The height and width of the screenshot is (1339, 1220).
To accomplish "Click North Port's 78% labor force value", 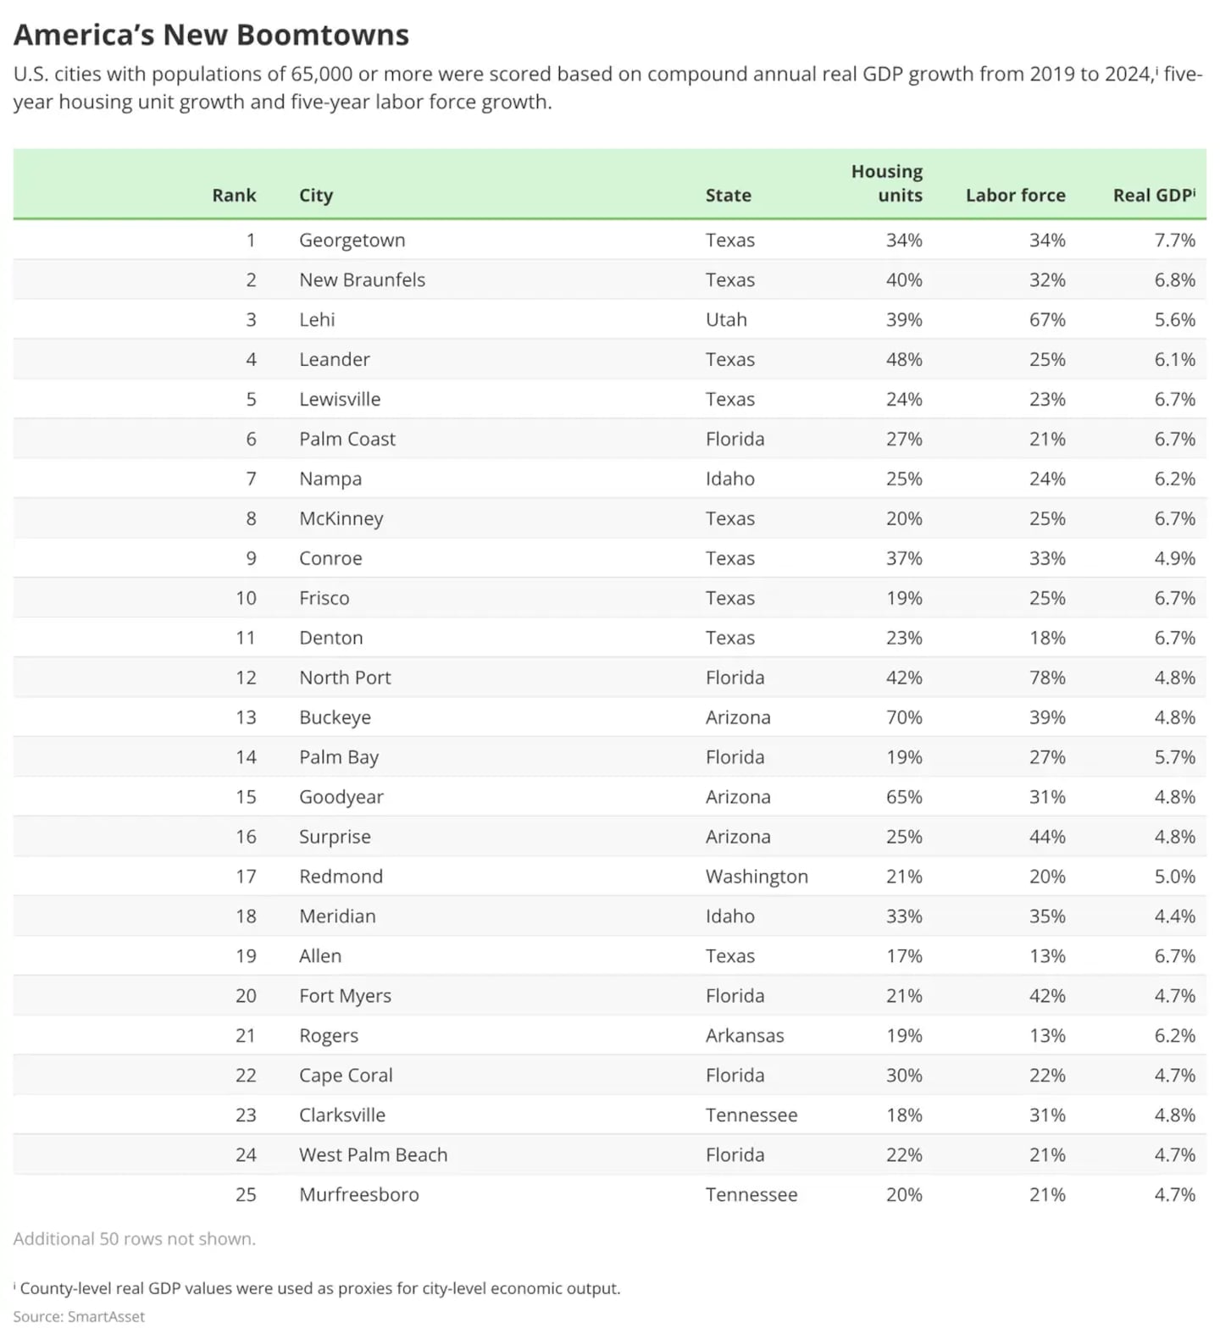I will coord(1047,678).
